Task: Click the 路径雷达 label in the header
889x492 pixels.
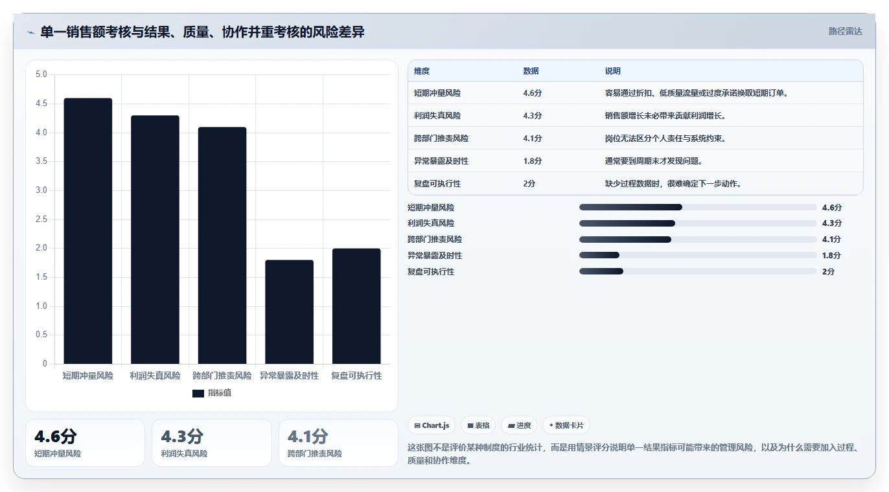Action: click(846, 31)
